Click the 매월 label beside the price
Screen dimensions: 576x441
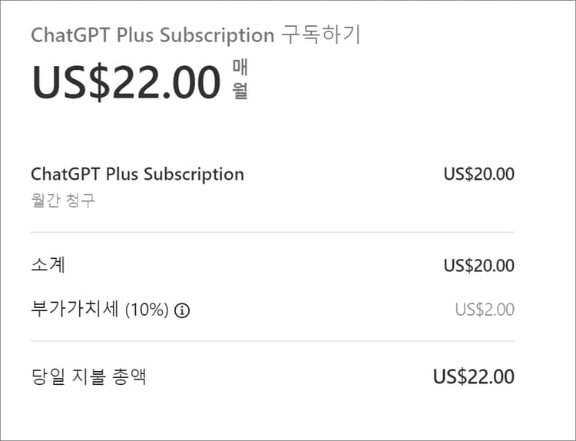[240, 79]
